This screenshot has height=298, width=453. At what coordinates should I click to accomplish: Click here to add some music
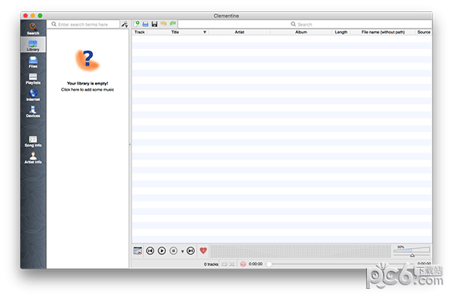coord(88,90)
